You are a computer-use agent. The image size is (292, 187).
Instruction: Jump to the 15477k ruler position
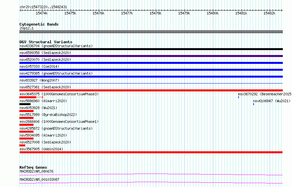click(x=127, y=13)
